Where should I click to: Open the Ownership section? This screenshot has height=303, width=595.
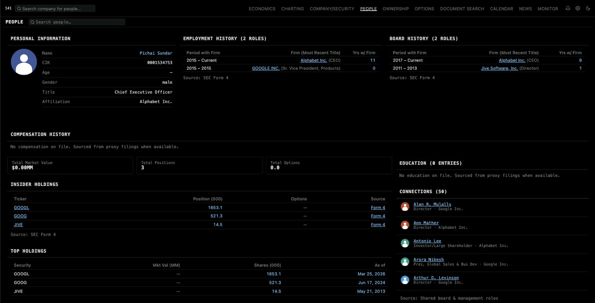(x=395, y=9)
